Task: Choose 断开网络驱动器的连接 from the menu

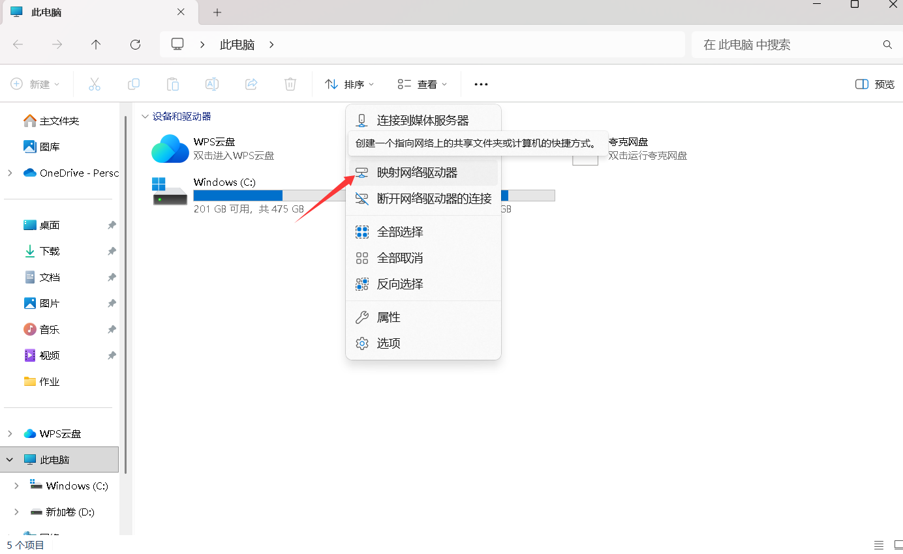Action: 423,199
